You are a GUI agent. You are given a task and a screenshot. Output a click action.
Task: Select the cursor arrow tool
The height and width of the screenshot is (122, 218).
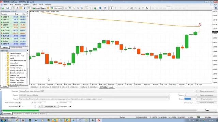(x=111, y=8)
